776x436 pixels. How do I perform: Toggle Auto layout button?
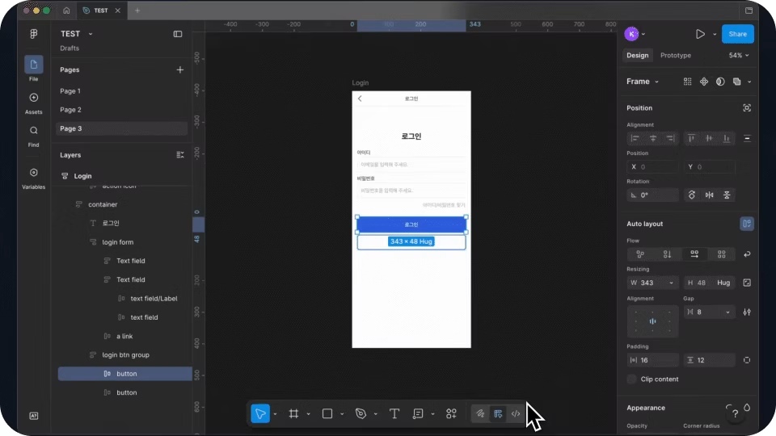[x=747, y=224]
